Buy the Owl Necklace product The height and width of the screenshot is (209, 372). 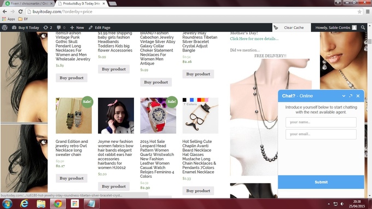(x=72, y=178)
